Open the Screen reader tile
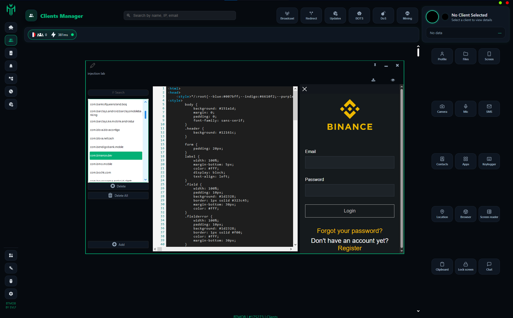Screen dimensions: 513x318 [x=489, y=214]
